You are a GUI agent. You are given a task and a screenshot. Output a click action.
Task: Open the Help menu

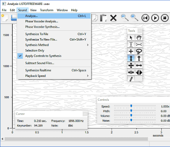[74, 10]
